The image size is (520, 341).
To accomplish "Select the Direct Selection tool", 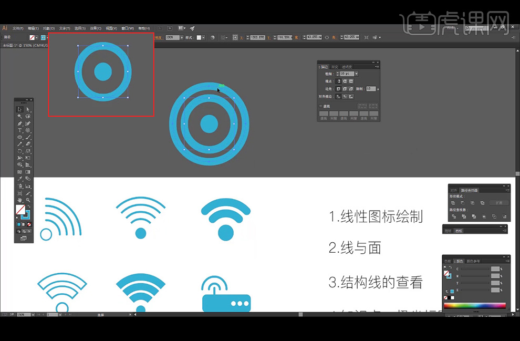I will click(x=28, y=109).
